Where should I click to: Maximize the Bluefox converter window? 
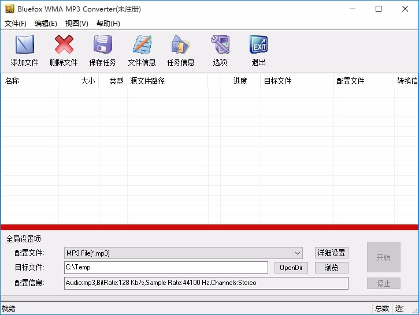[379, 9]
